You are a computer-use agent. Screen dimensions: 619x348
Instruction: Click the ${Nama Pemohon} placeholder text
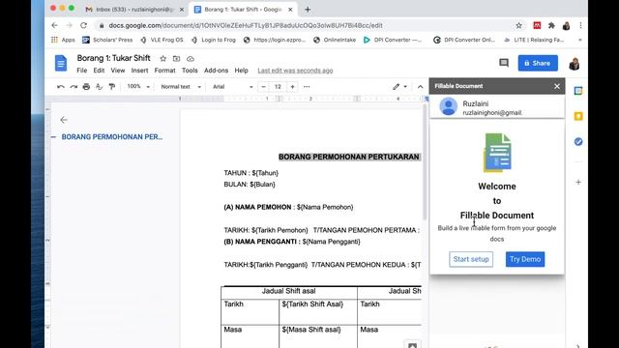(325, 207)
